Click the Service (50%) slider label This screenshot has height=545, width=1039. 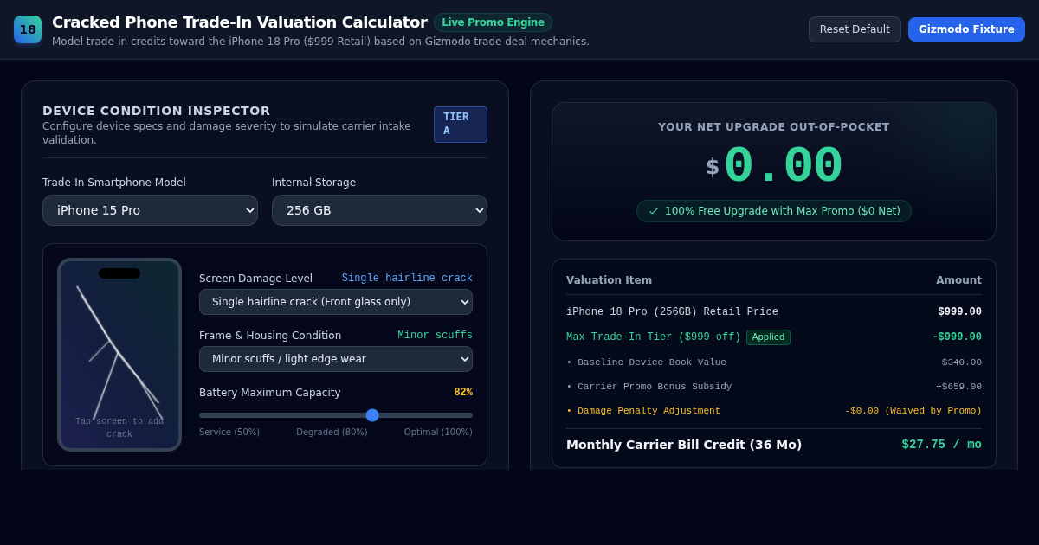click(x=229, y=433)
